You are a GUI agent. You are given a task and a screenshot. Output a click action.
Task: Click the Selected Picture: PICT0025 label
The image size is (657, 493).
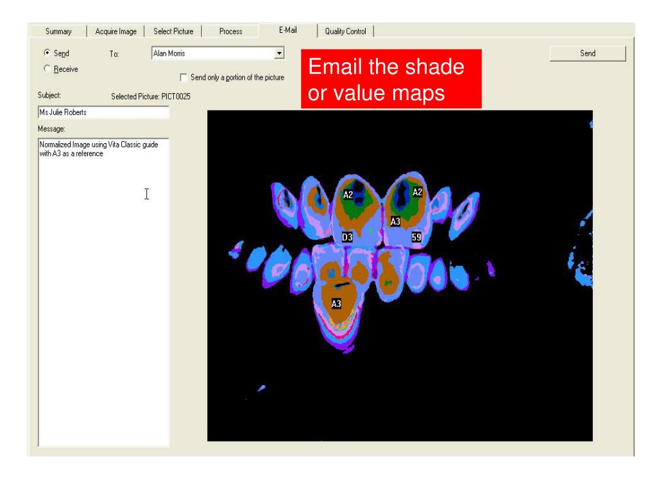pos(150,96)
